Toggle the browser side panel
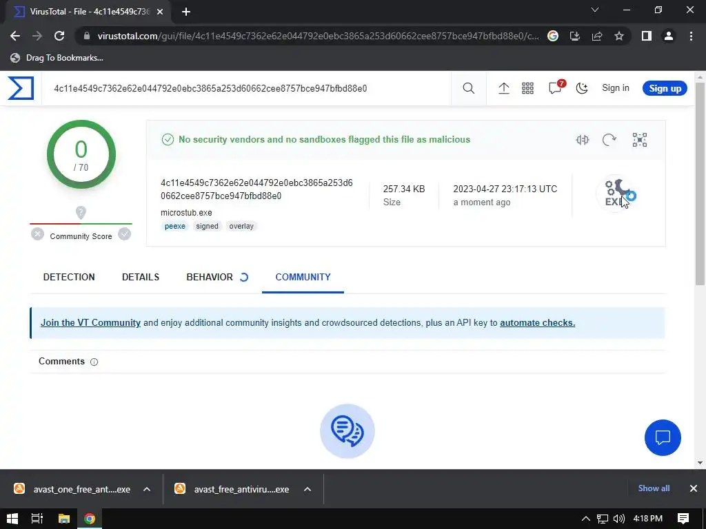Viewport: 706px width, 529px height. pos(647,36)
